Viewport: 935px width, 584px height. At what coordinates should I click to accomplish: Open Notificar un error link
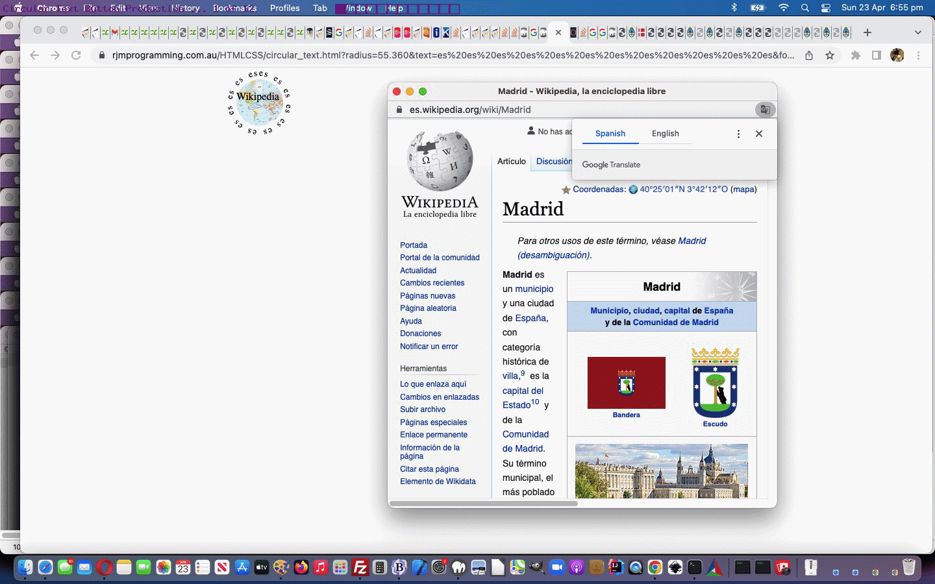(x=429, y=347)
